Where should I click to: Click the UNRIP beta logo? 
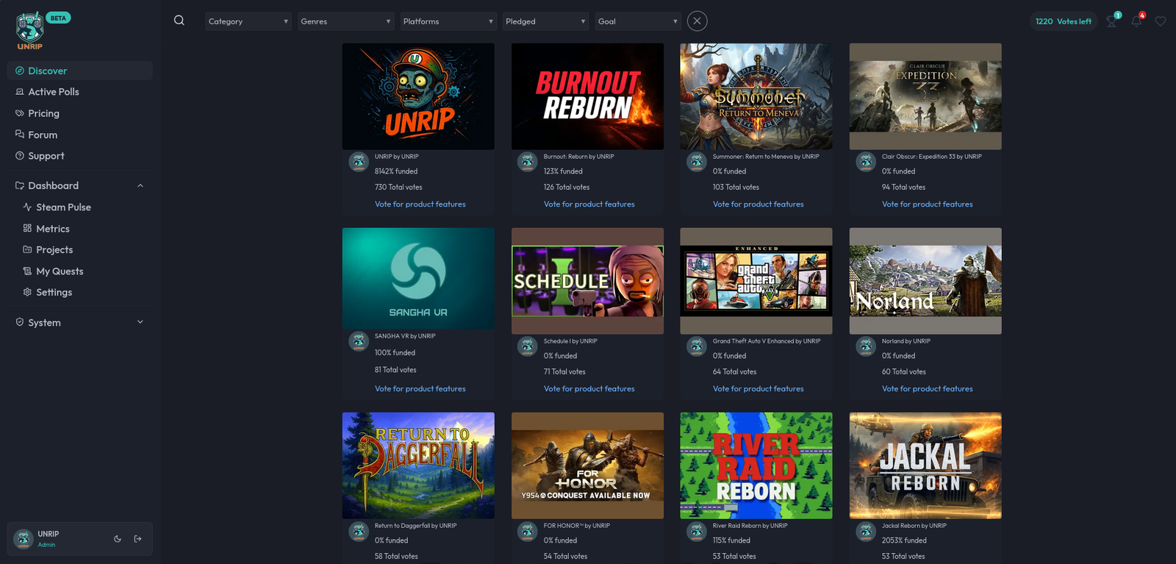click(x=31, y=31)
